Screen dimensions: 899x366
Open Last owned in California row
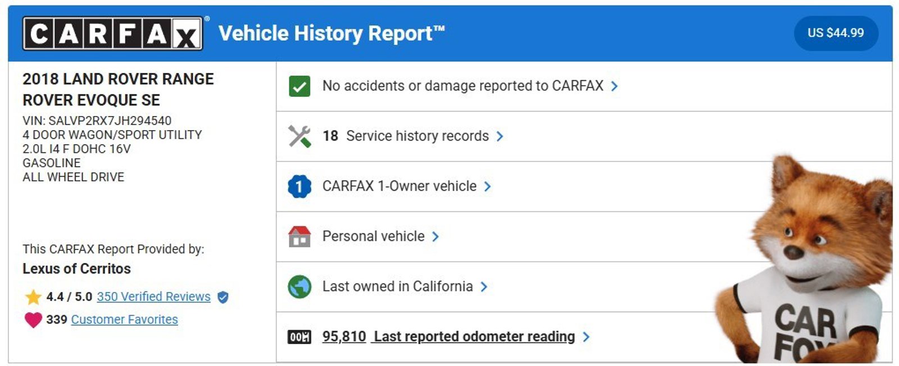coord(397,286)
